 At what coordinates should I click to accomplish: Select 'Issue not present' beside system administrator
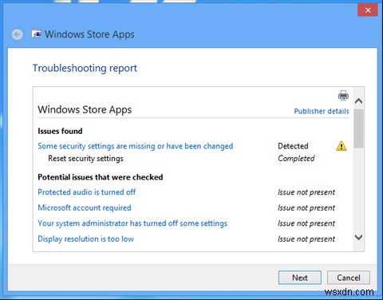click(x=306, y=223)
